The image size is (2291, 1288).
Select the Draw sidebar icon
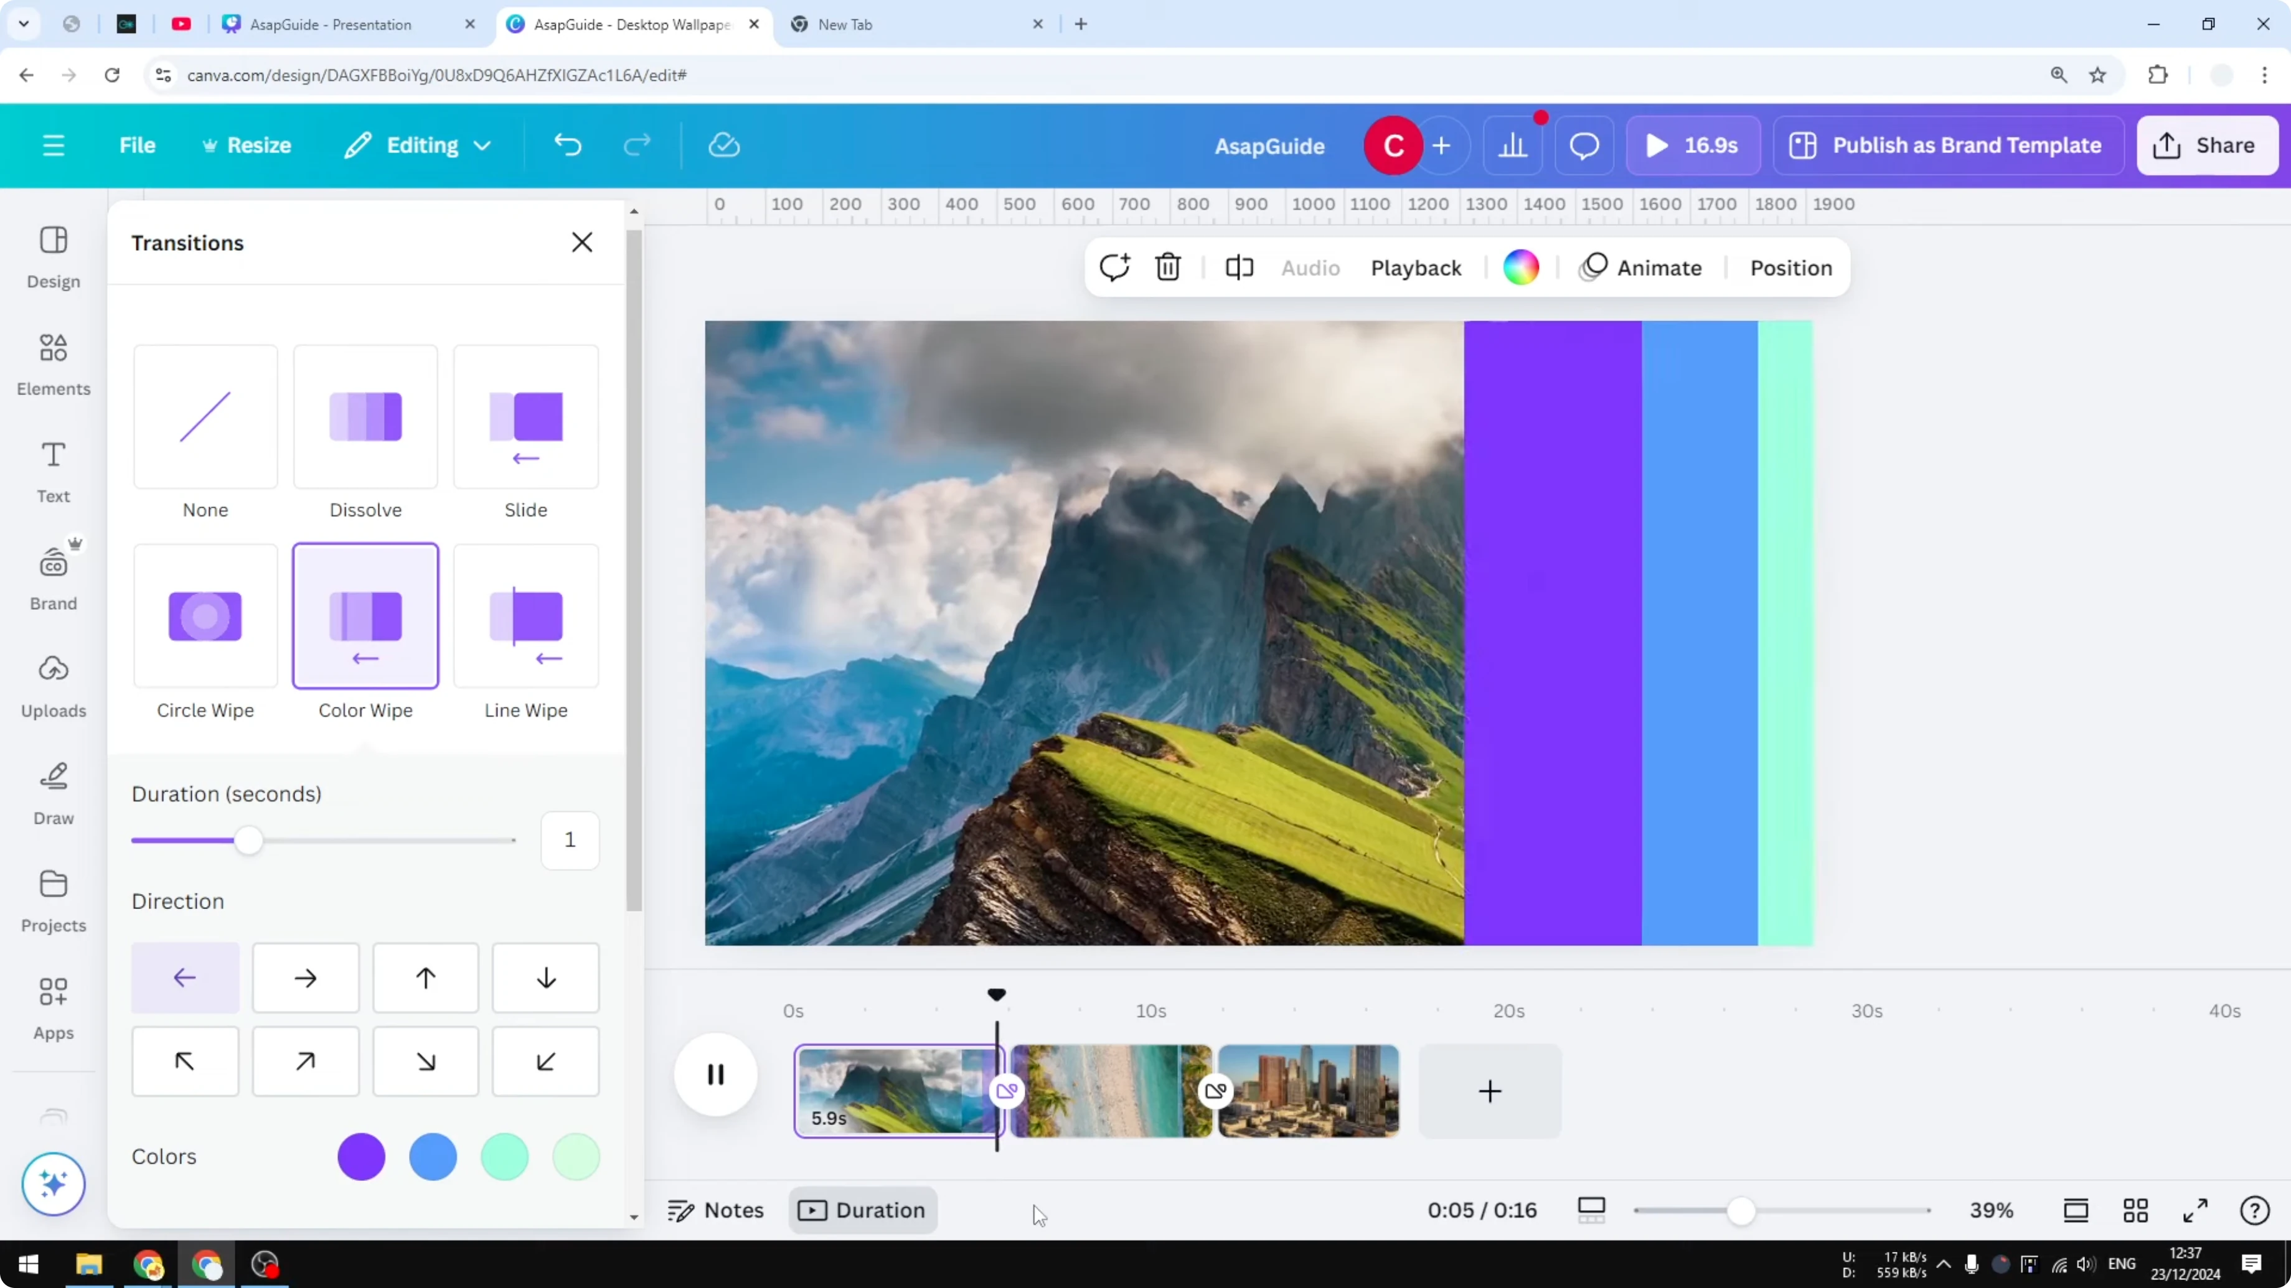[x=52, y=791]
